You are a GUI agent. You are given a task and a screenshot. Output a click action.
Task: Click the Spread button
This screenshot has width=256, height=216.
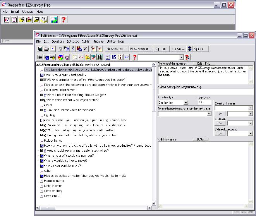(x=201, y=49)
